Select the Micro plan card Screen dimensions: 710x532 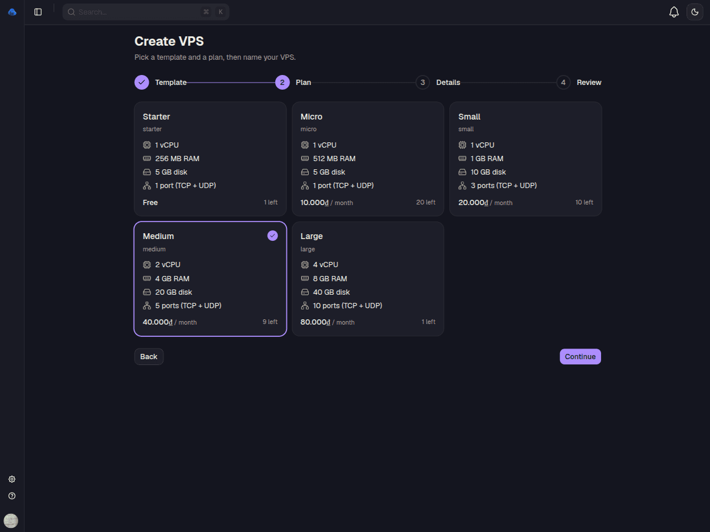[368, 159]
